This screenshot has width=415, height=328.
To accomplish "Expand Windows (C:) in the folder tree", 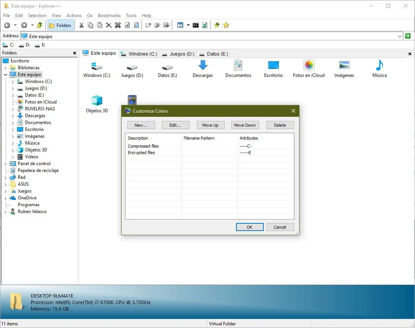I will pos(13,81).
